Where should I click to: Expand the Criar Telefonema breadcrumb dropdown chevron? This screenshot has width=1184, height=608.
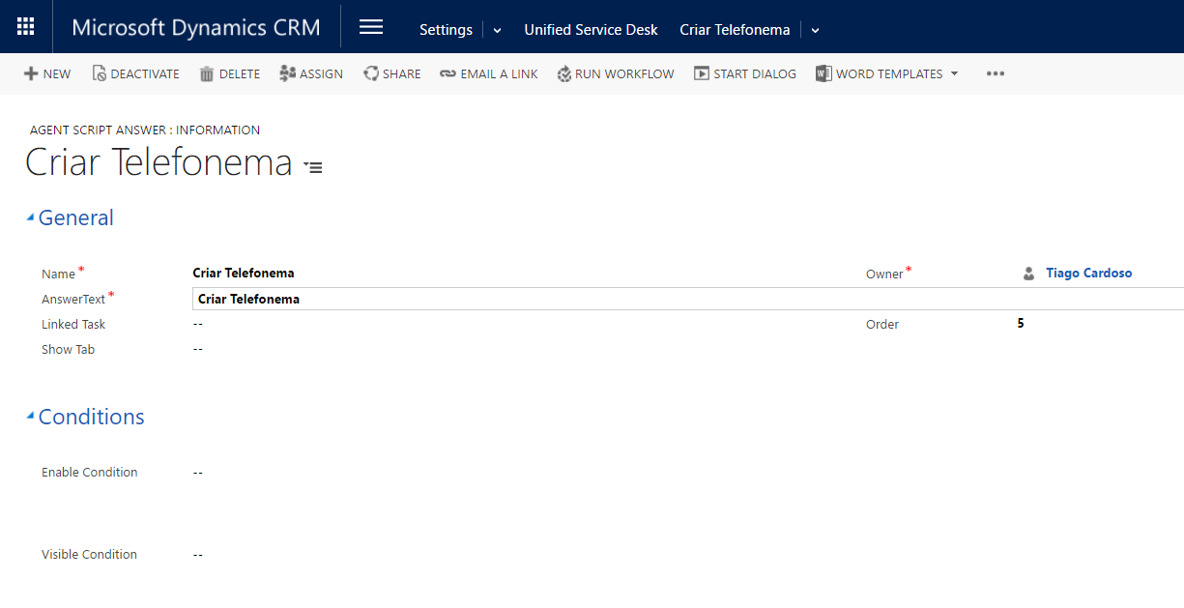tap(815, 30)
